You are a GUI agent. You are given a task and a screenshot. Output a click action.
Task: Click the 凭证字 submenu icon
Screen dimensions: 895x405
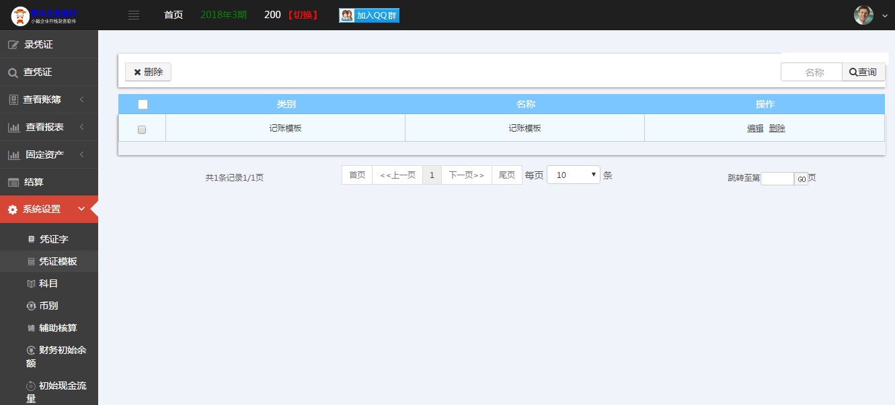(30, 239)
